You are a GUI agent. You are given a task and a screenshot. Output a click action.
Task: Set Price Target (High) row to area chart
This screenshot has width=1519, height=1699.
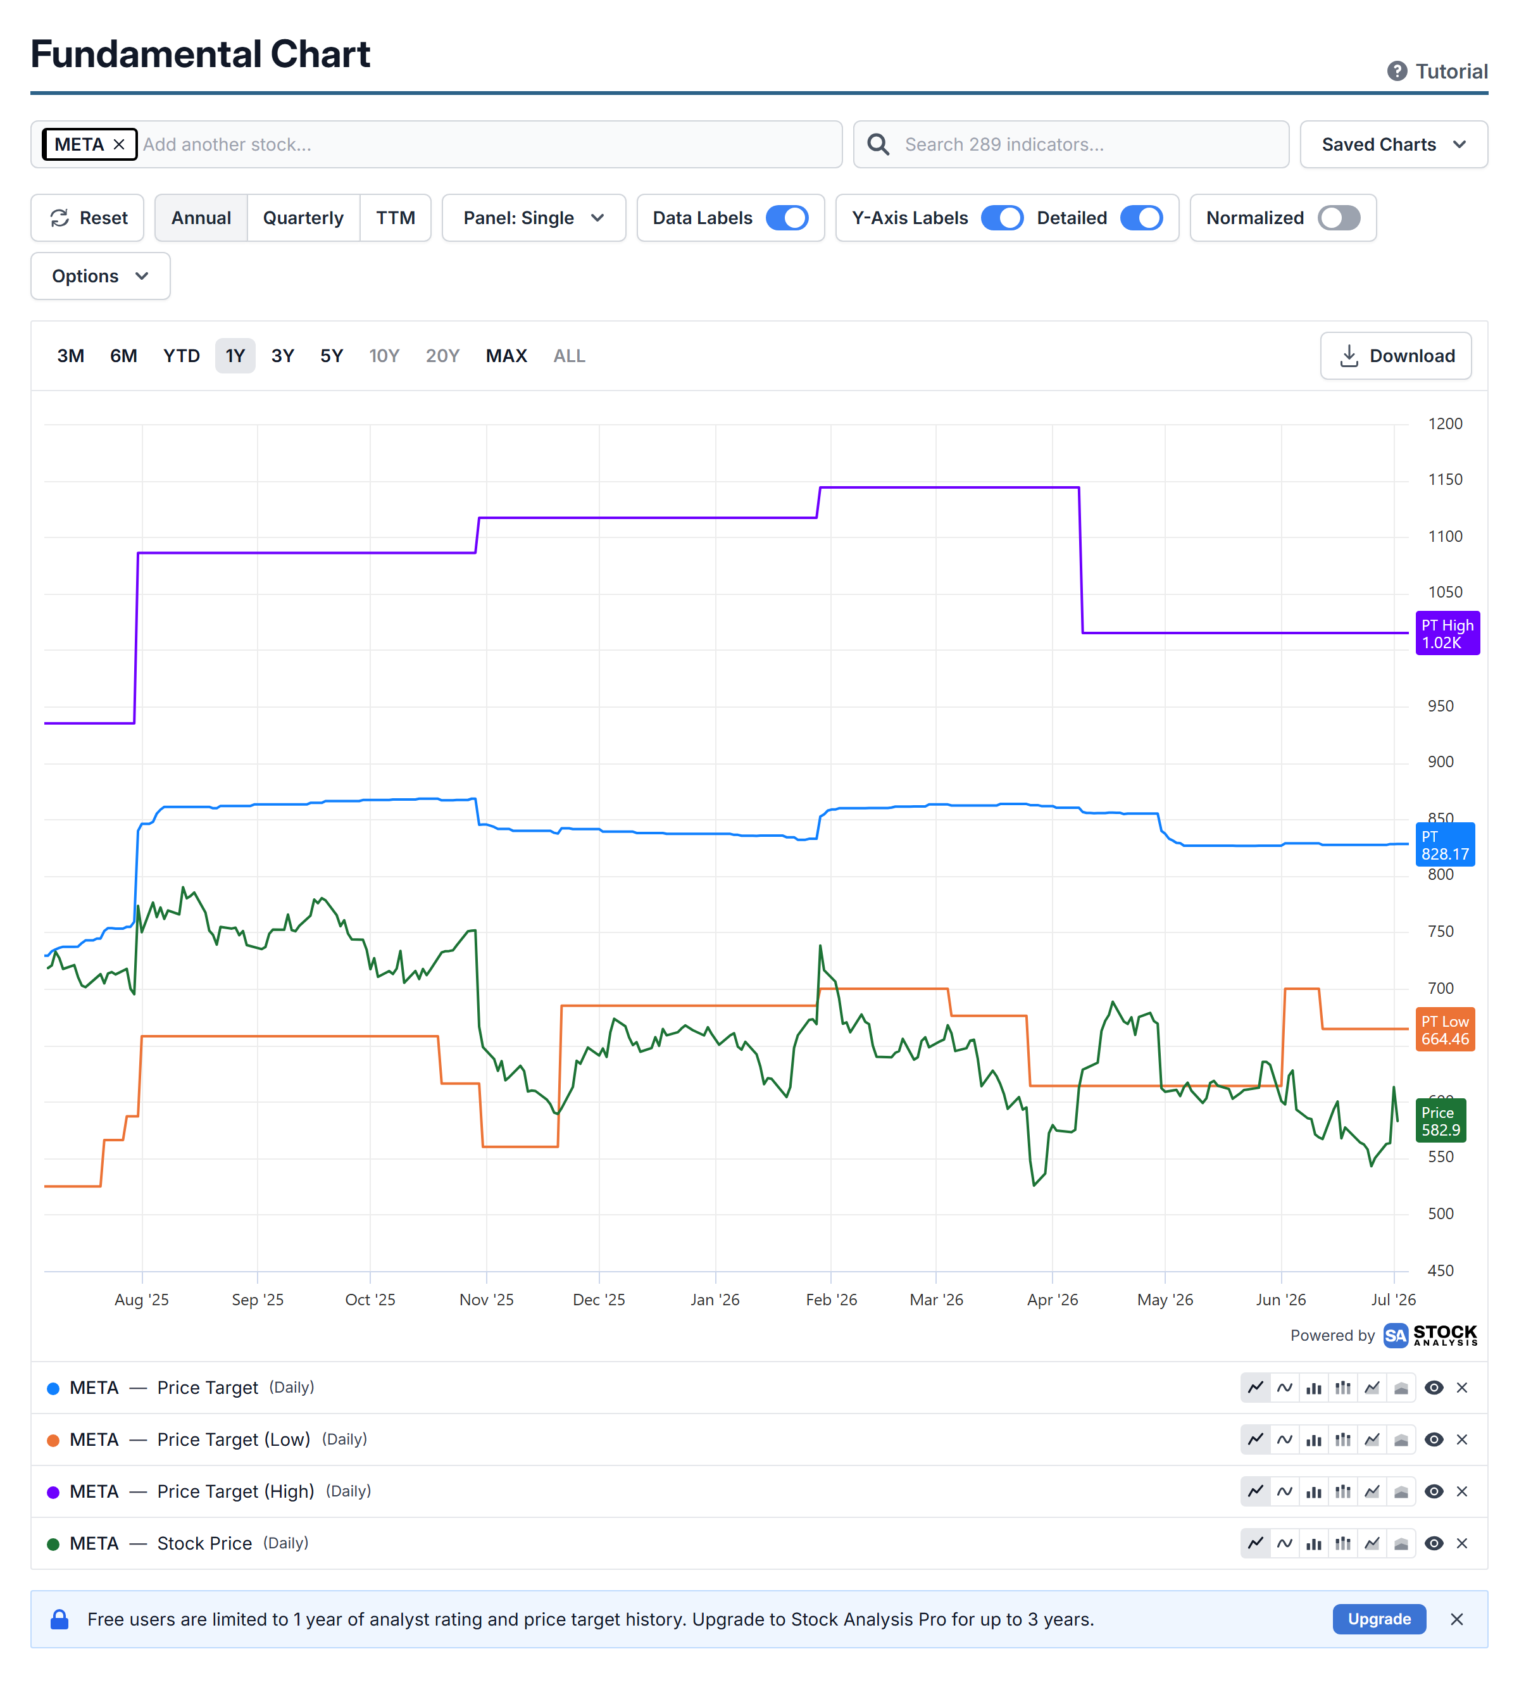coord(1372,1491)
